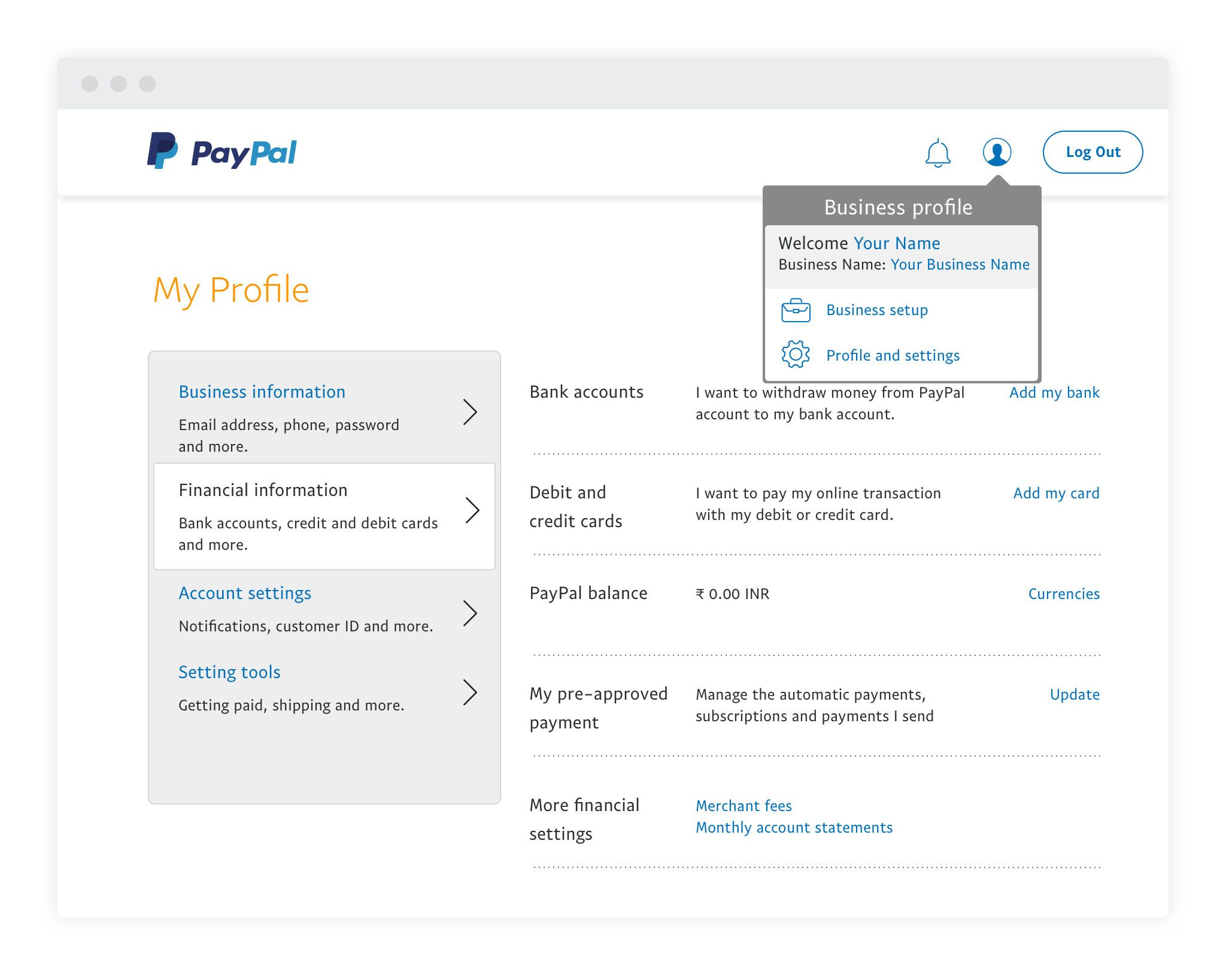Viewport: 1226px width, 980px height.
Task: Open Business setup from profile menu
Action: point(877,309)
